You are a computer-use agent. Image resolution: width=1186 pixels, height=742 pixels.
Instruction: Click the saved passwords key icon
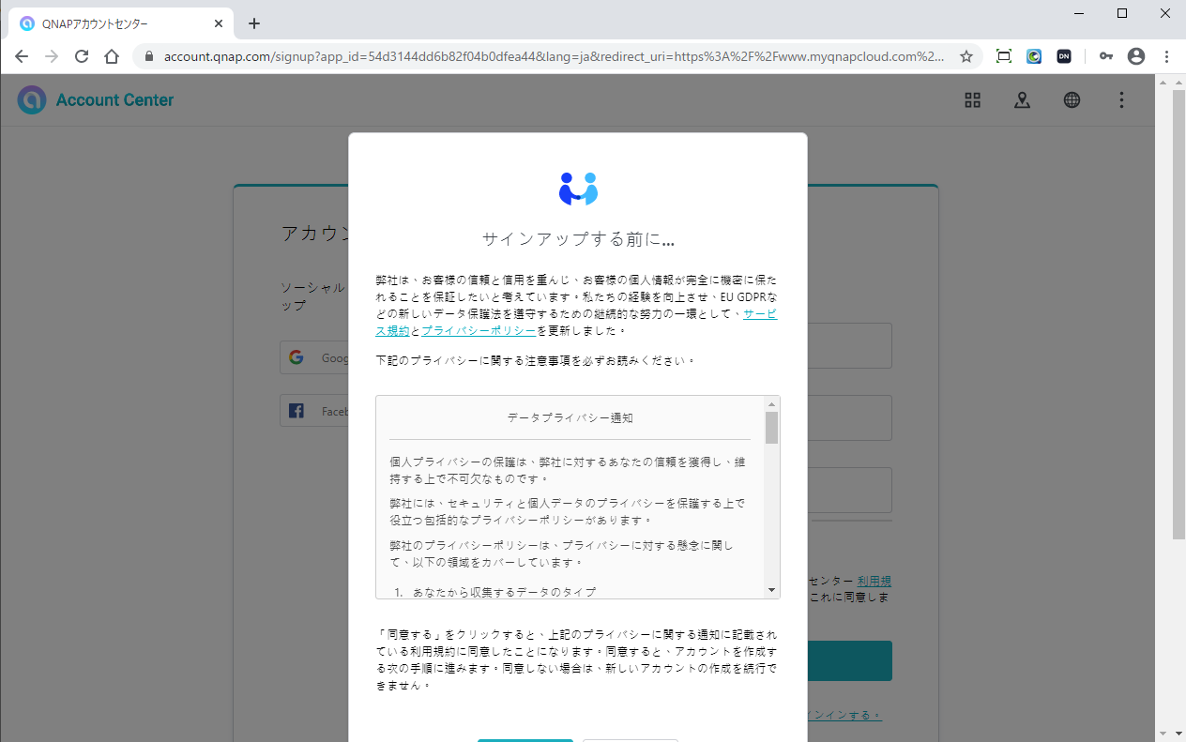[x=1106, y=56]
